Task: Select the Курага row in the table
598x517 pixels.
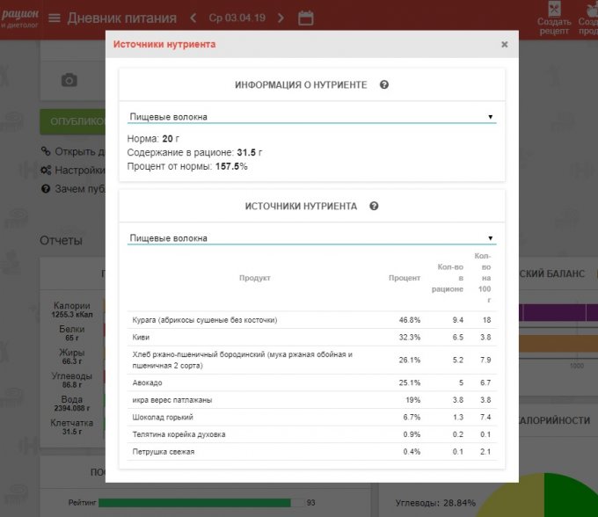Action: pos(203,320)
